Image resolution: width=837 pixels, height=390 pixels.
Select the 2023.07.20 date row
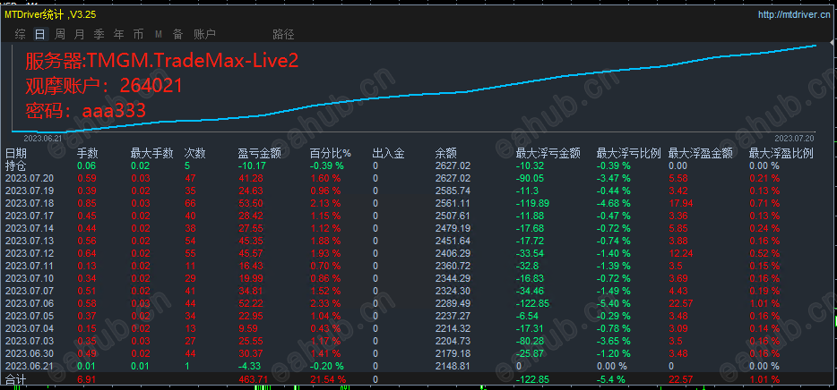coord(29,178)
